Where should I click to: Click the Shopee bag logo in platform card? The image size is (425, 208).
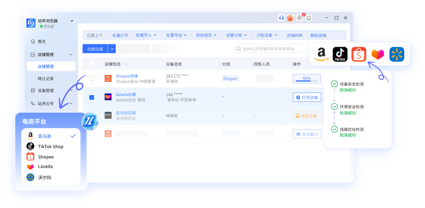(358, 54)
